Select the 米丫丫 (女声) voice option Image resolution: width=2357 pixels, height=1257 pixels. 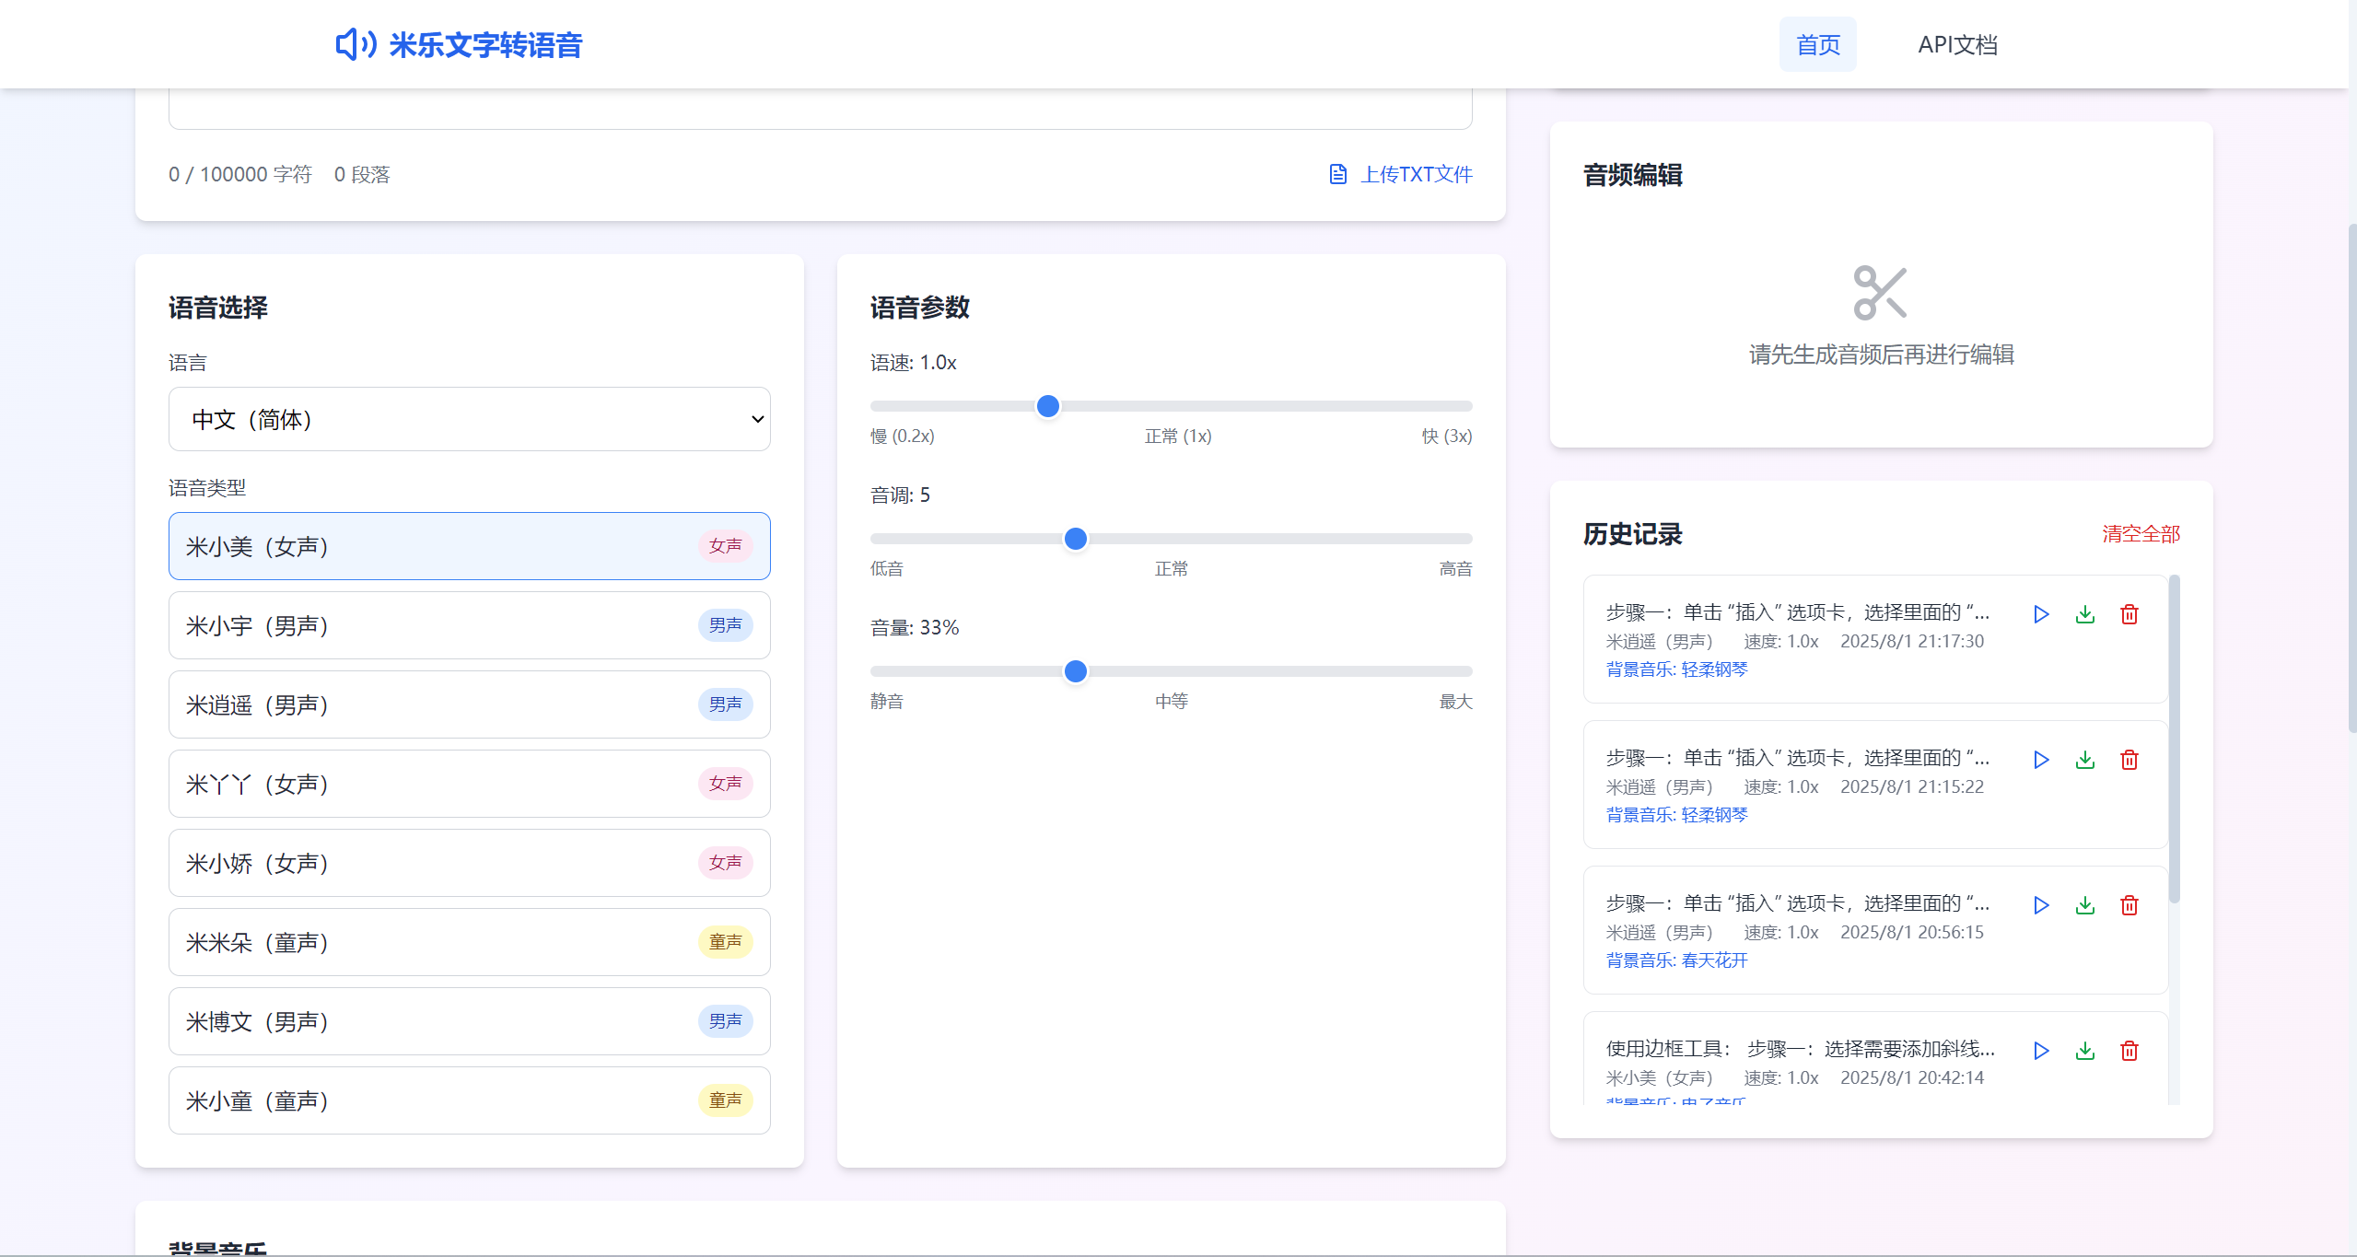469,784
